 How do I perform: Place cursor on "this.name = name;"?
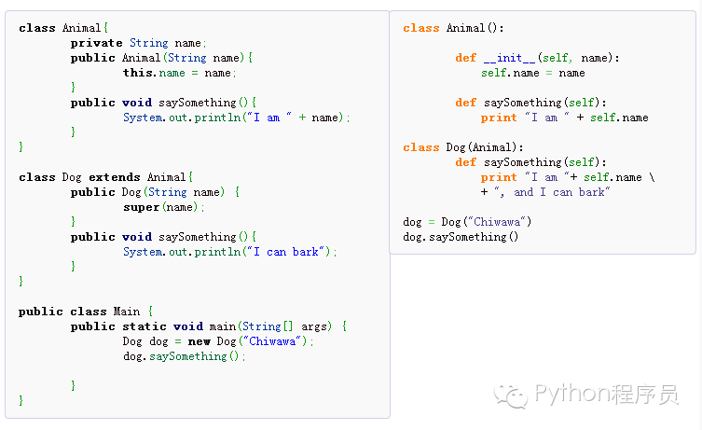pyautogui.click(x=180, y=73)
